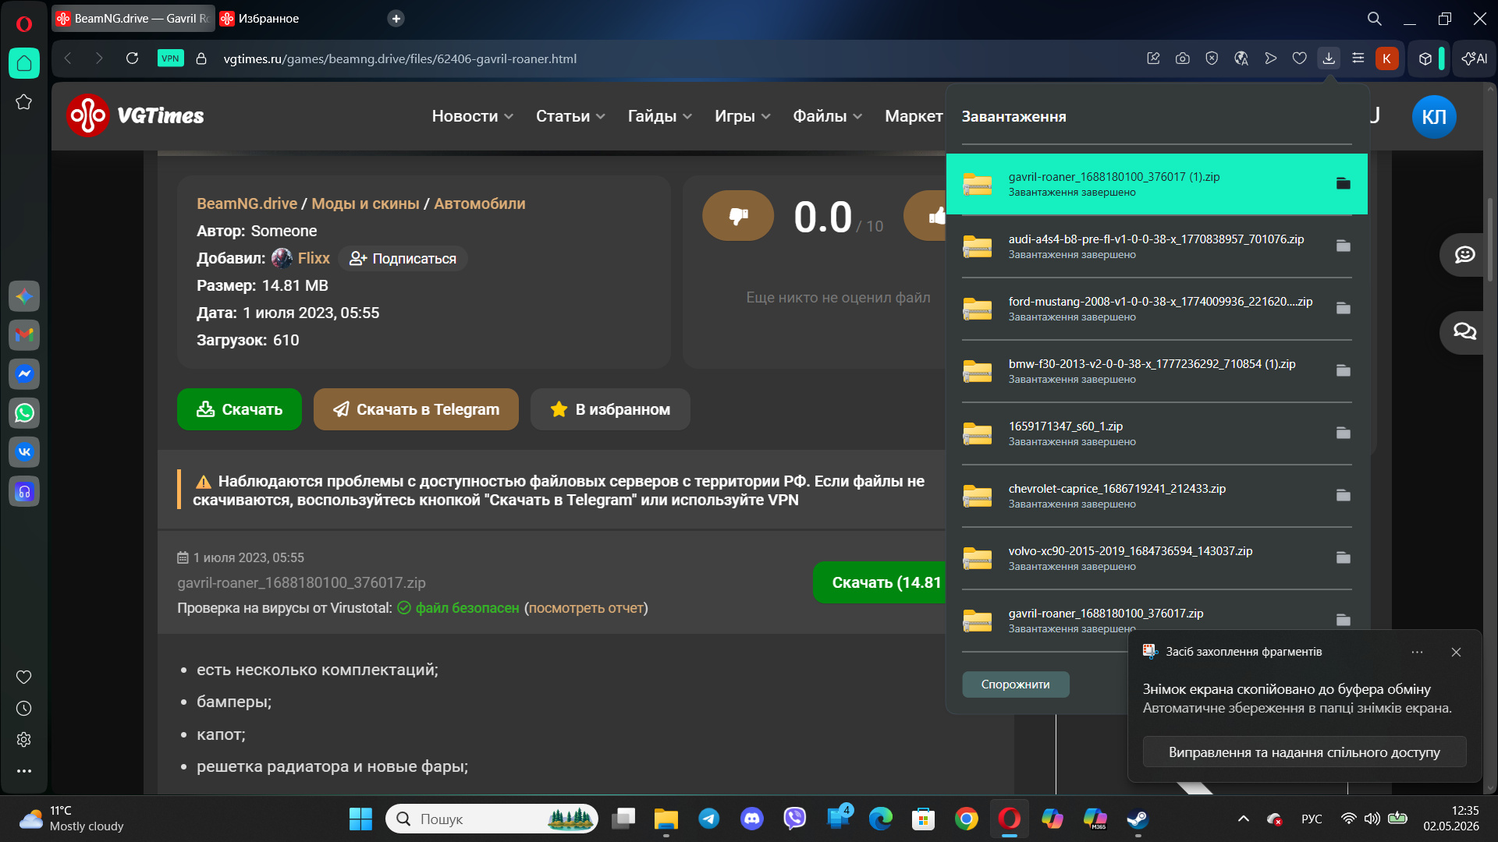This screenshot has height=842, width=1498.
Task: Open a new browser tab
Action: pos(396,19)
